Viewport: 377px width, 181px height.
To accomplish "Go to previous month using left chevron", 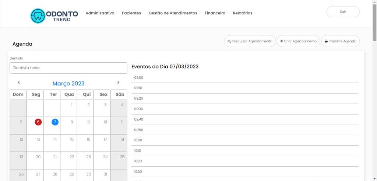I will coord(19,83).
